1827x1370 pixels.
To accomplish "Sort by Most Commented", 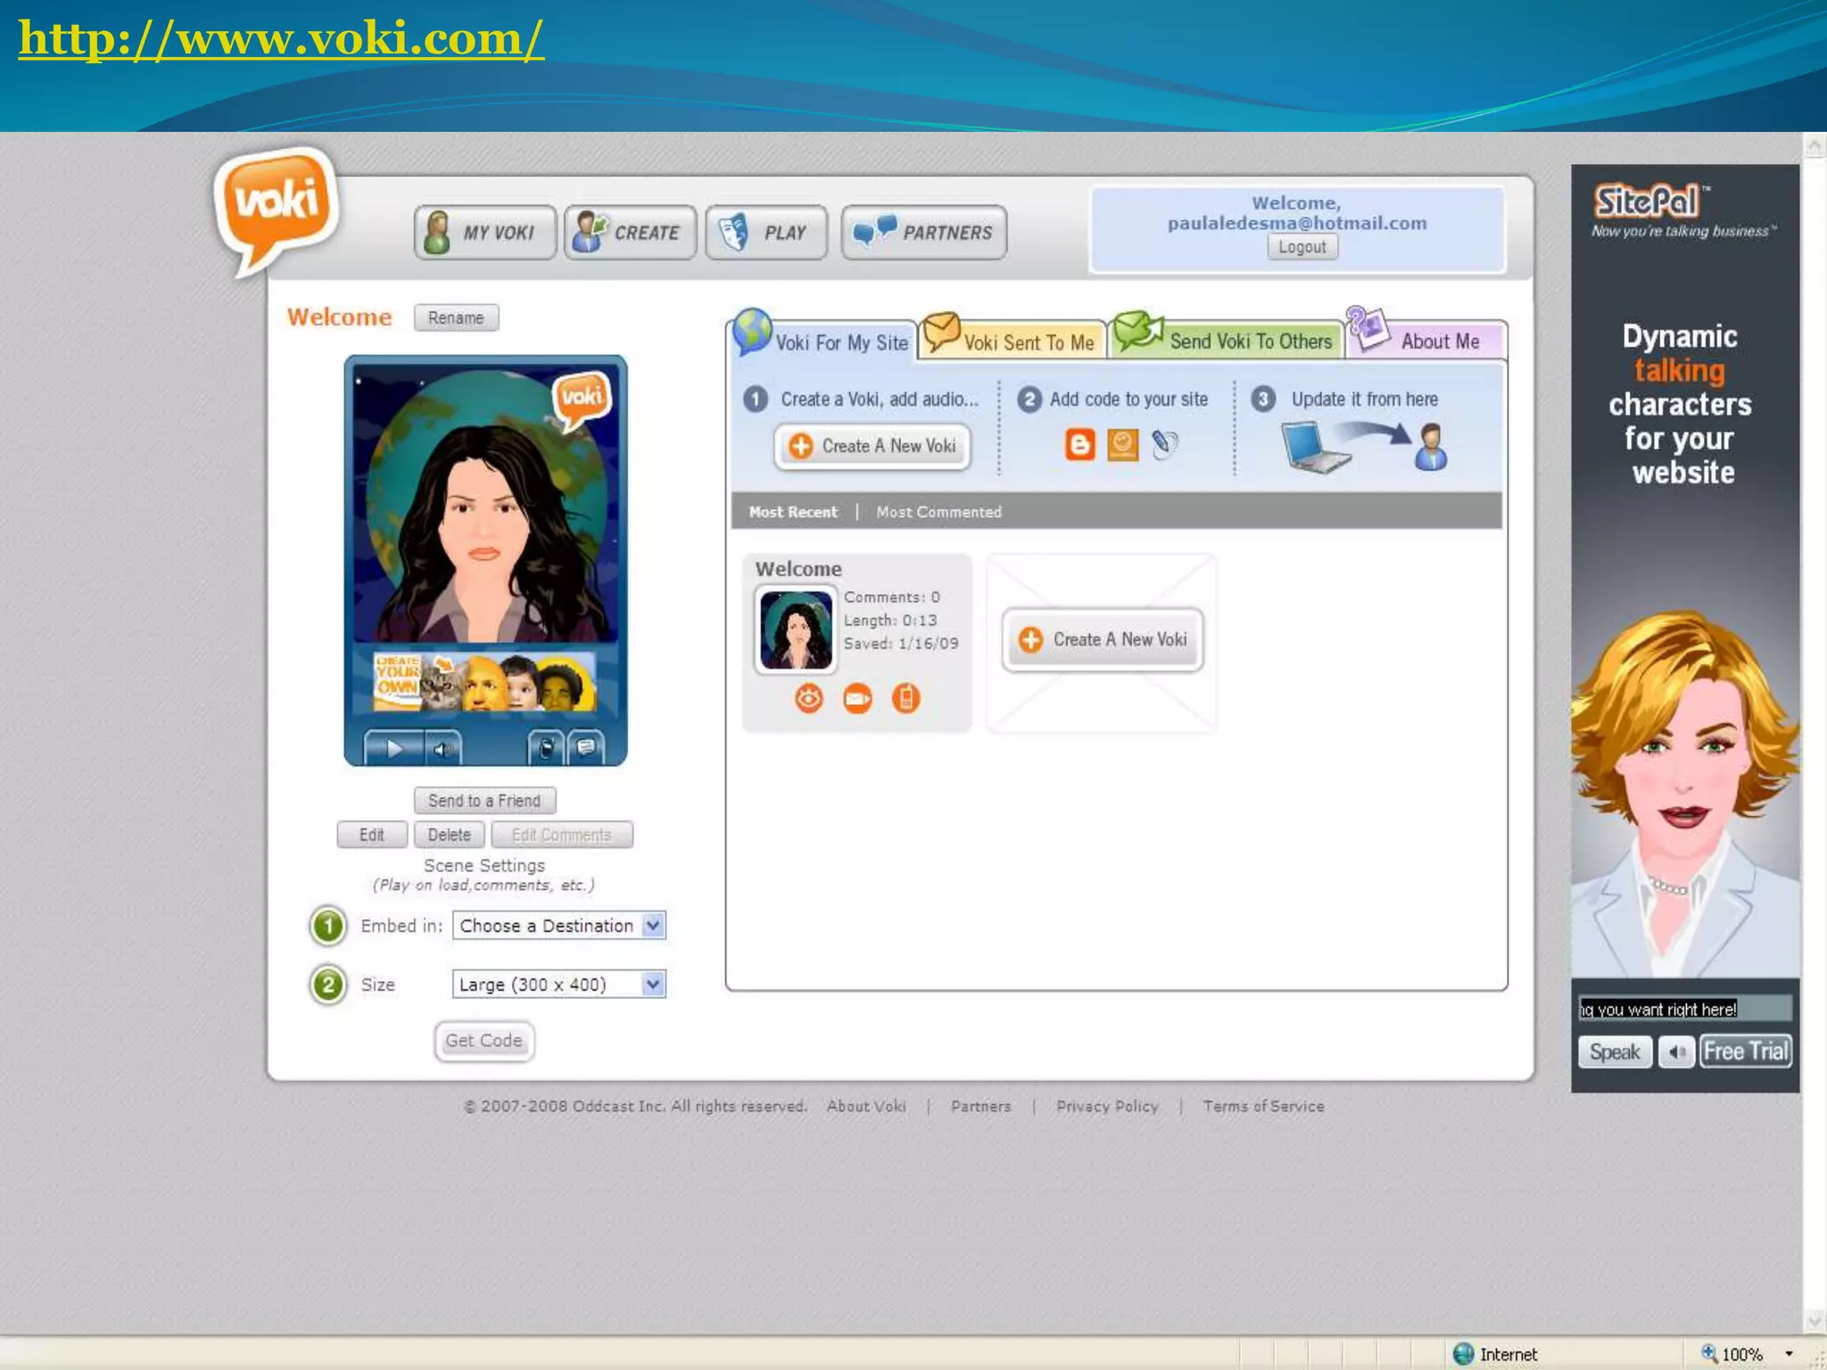I will click(938, 512).
